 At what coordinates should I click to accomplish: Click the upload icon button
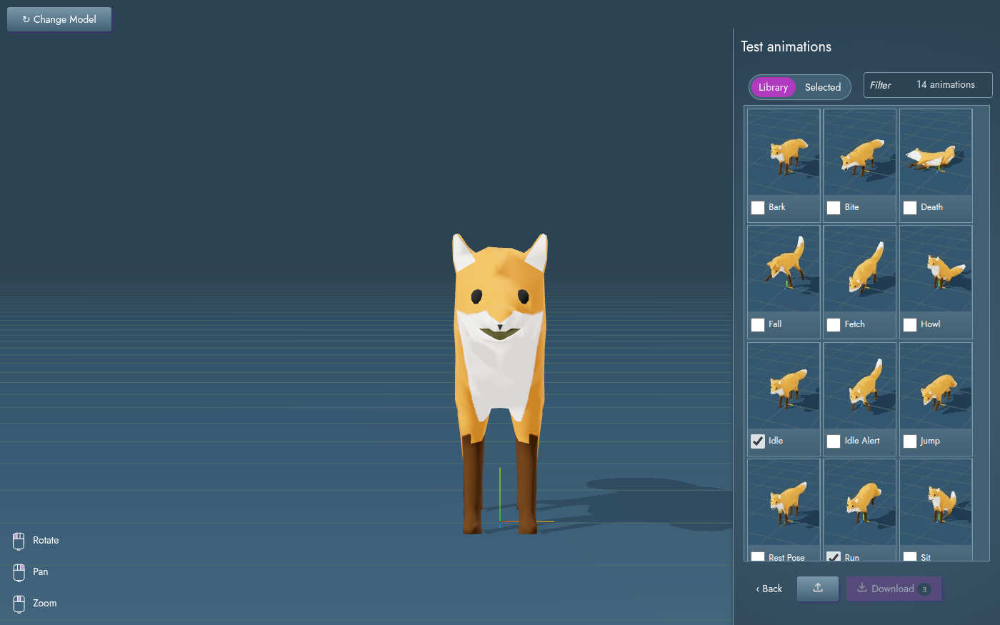pyautogui.click(x=818, y=589)
